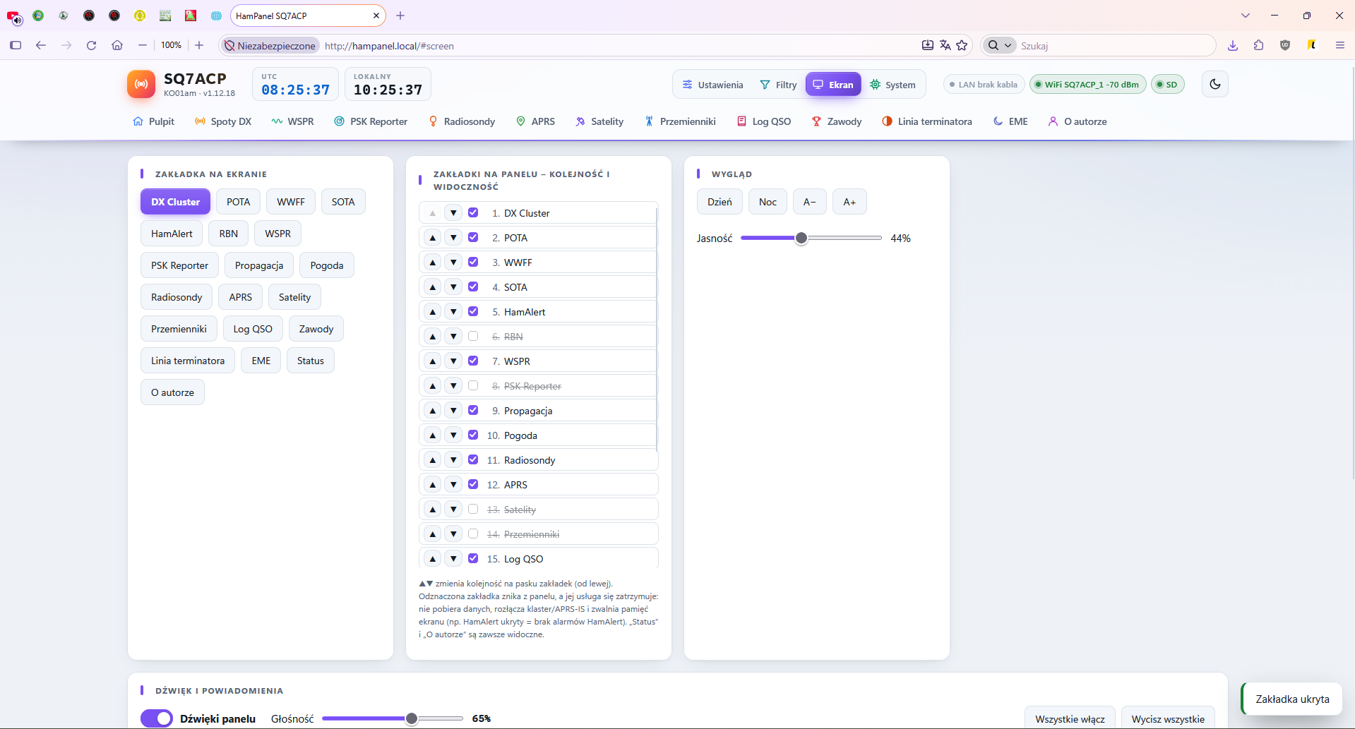The height and width of the screenshot is (729, 1355).
Task: Enable the PSK Reporter list checkbox
Action: pyautogui.click(x=473, y=385)
